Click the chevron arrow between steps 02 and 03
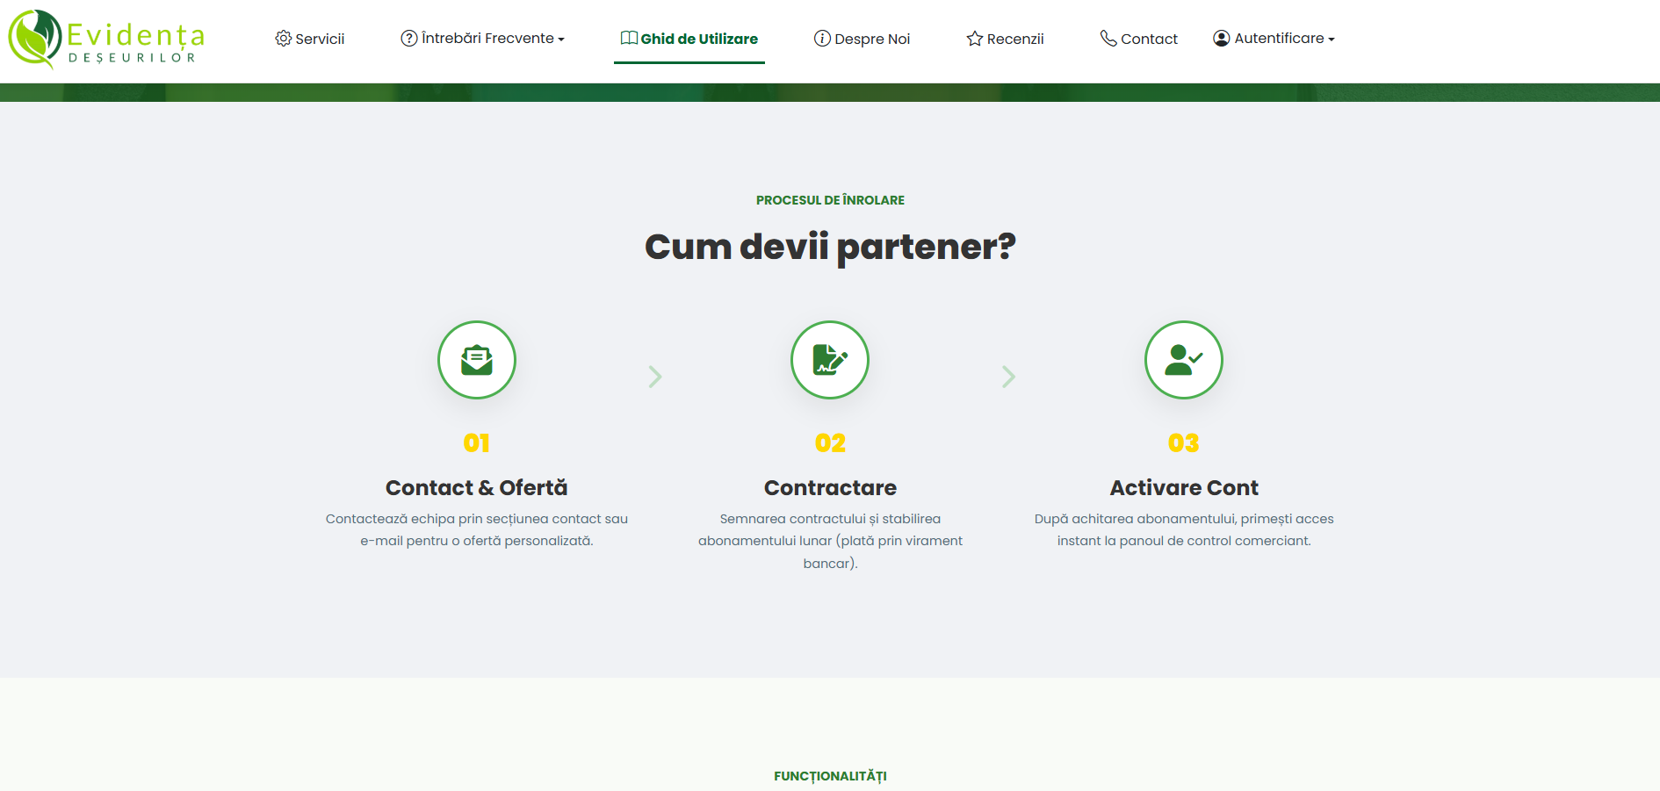 [1008, 377]
